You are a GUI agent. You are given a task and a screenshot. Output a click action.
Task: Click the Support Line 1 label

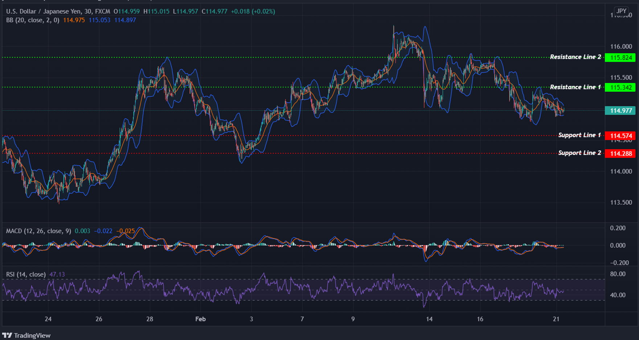coord(579,135)
